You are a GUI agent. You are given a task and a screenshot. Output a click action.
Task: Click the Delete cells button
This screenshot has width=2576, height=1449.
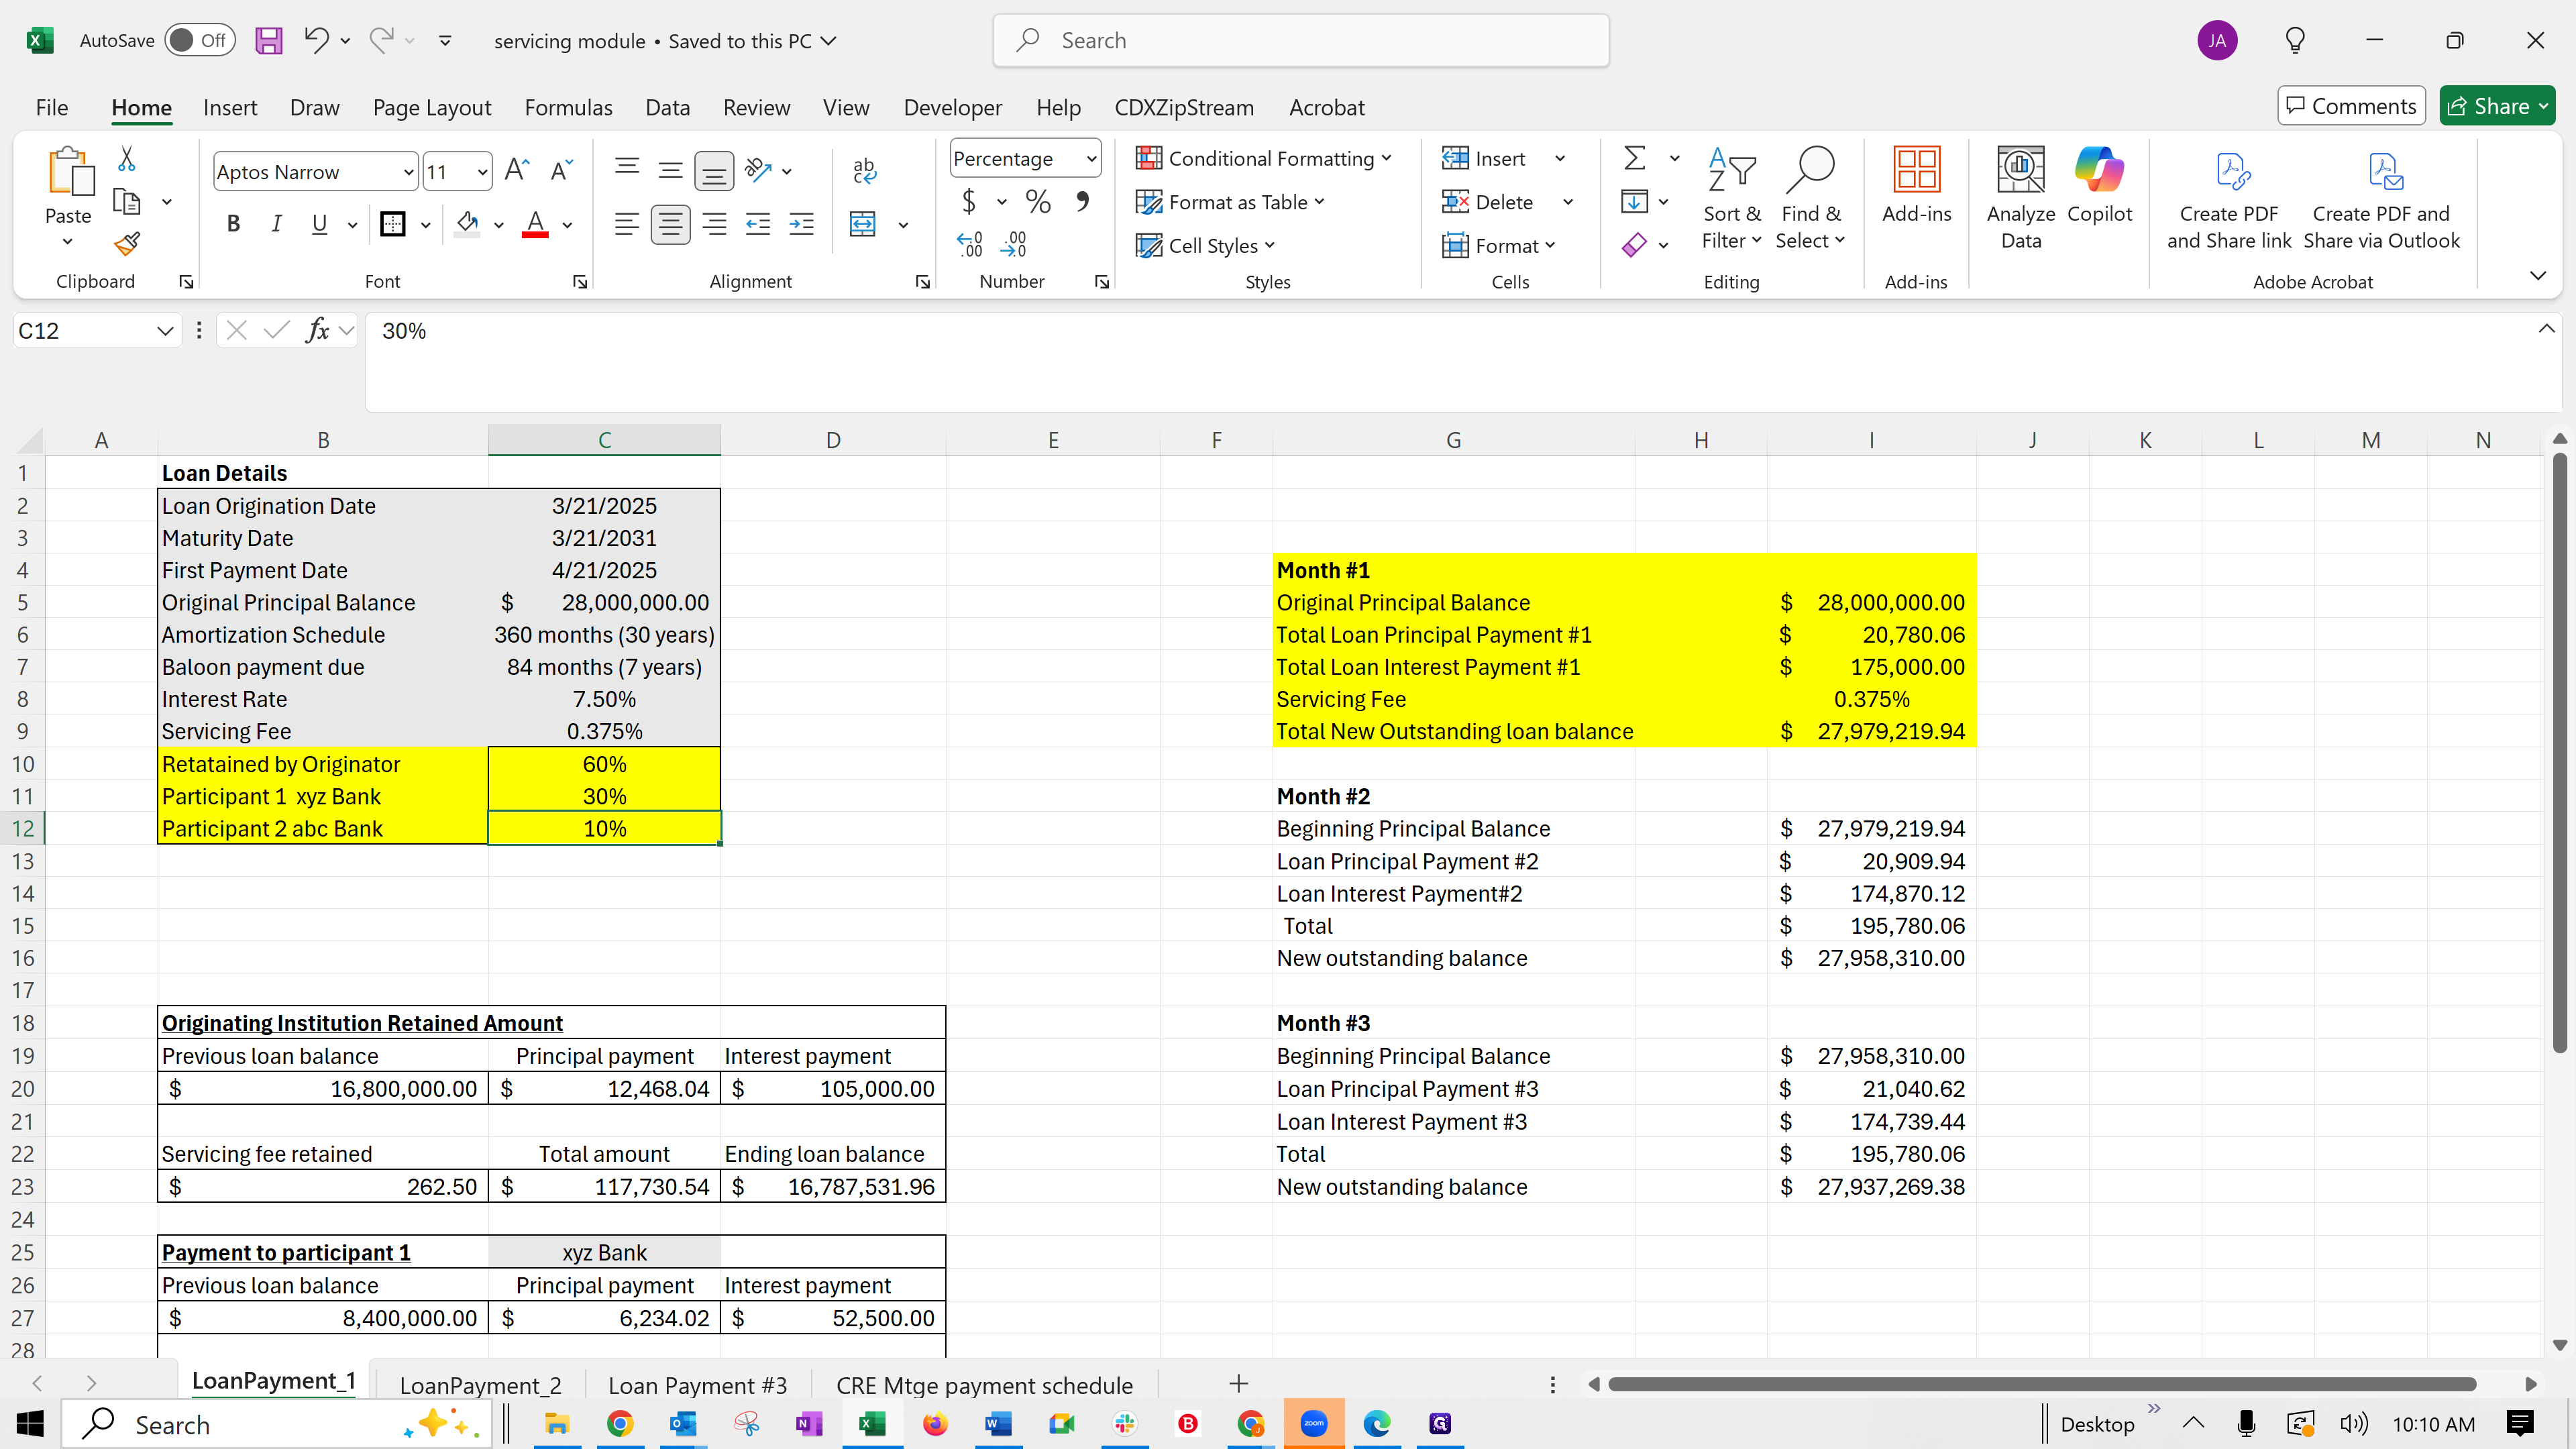point(1487,202)
